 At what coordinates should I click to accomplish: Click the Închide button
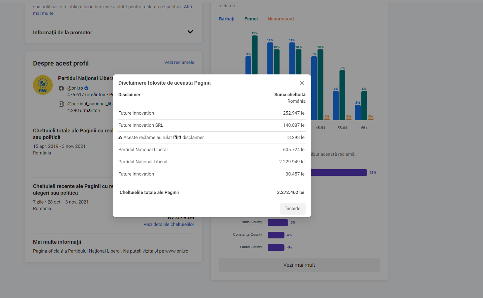292,208
